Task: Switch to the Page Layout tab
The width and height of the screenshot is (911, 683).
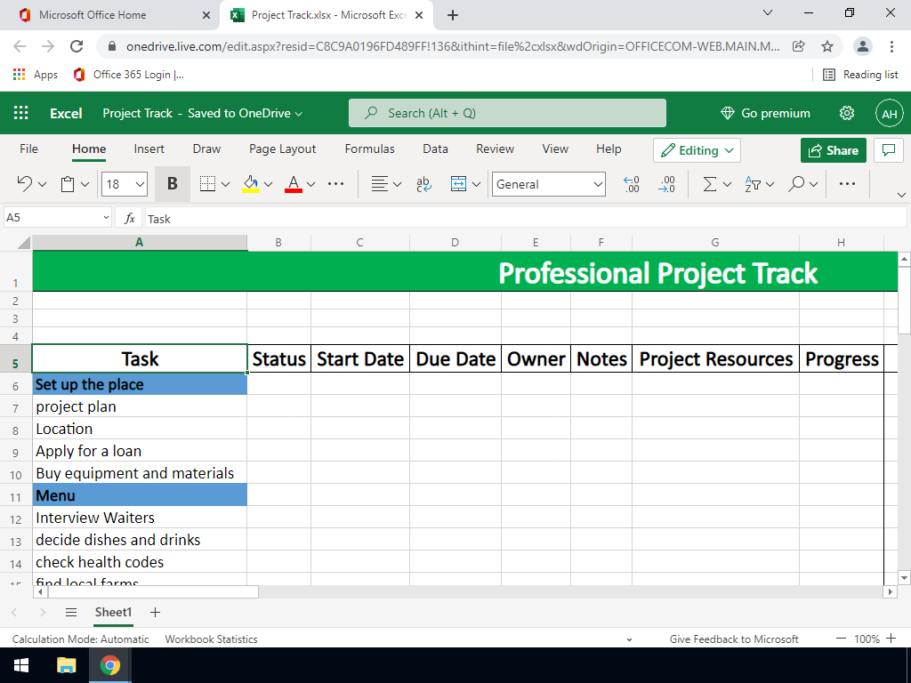Action: pos(282,149)
